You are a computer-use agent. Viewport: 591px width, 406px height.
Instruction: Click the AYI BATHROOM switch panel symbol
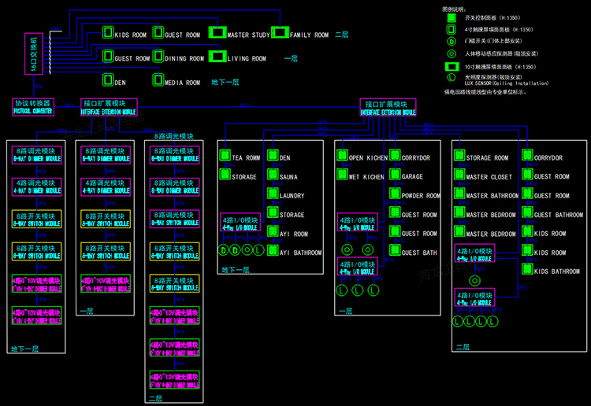pyautogui.click(x=272, y=252)
